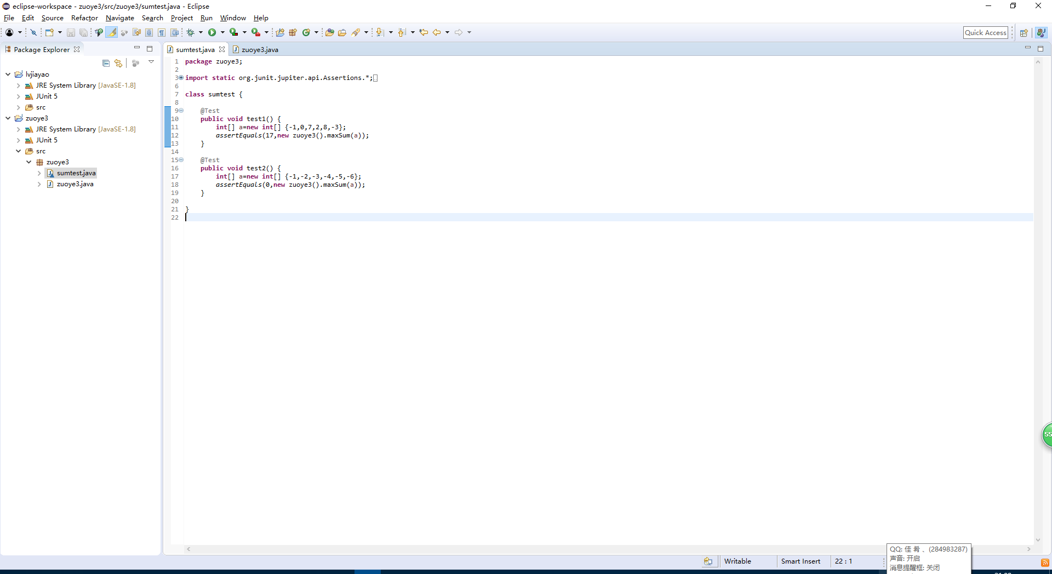Close the sumtest.java editor tab

[222, 50]
